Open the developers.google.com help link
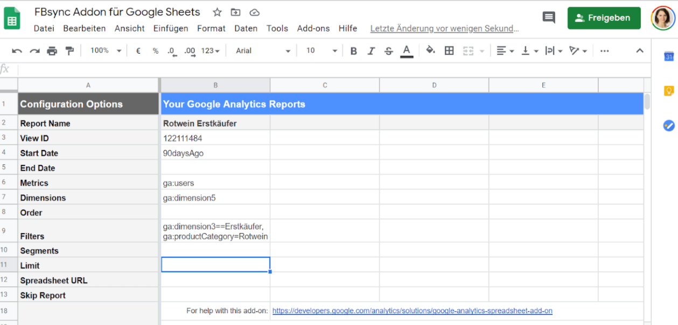This screenshot has width=678, height=325. point(412,310)
